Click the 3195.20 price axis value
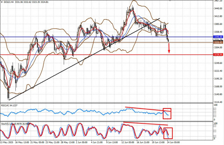This screenshot has width=224, height=145. pos(218,78)
